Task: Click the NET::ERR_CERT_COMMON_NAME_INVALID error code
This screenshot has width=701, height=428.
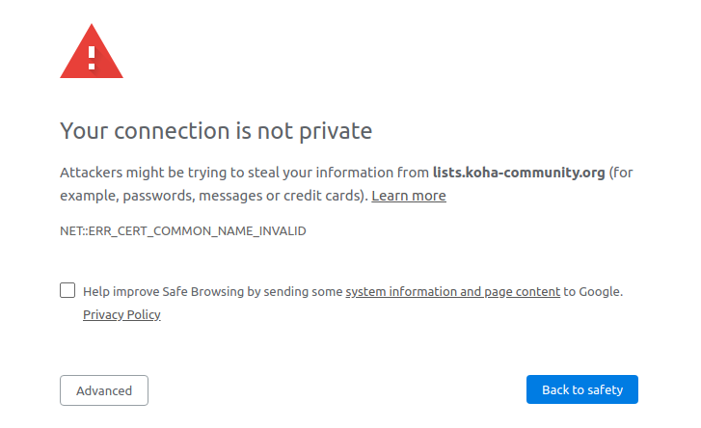Action: (183, 232)
